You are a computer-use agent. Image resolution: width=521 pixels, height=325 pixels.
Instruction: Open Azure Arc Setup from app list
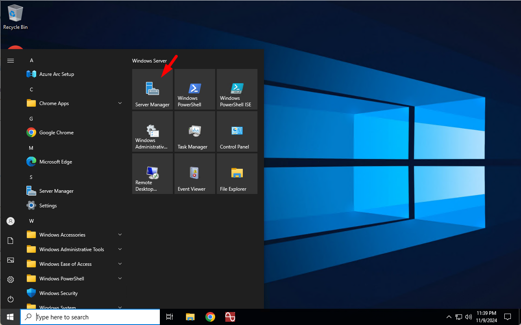pyautogui.click(x=75, y=74)
